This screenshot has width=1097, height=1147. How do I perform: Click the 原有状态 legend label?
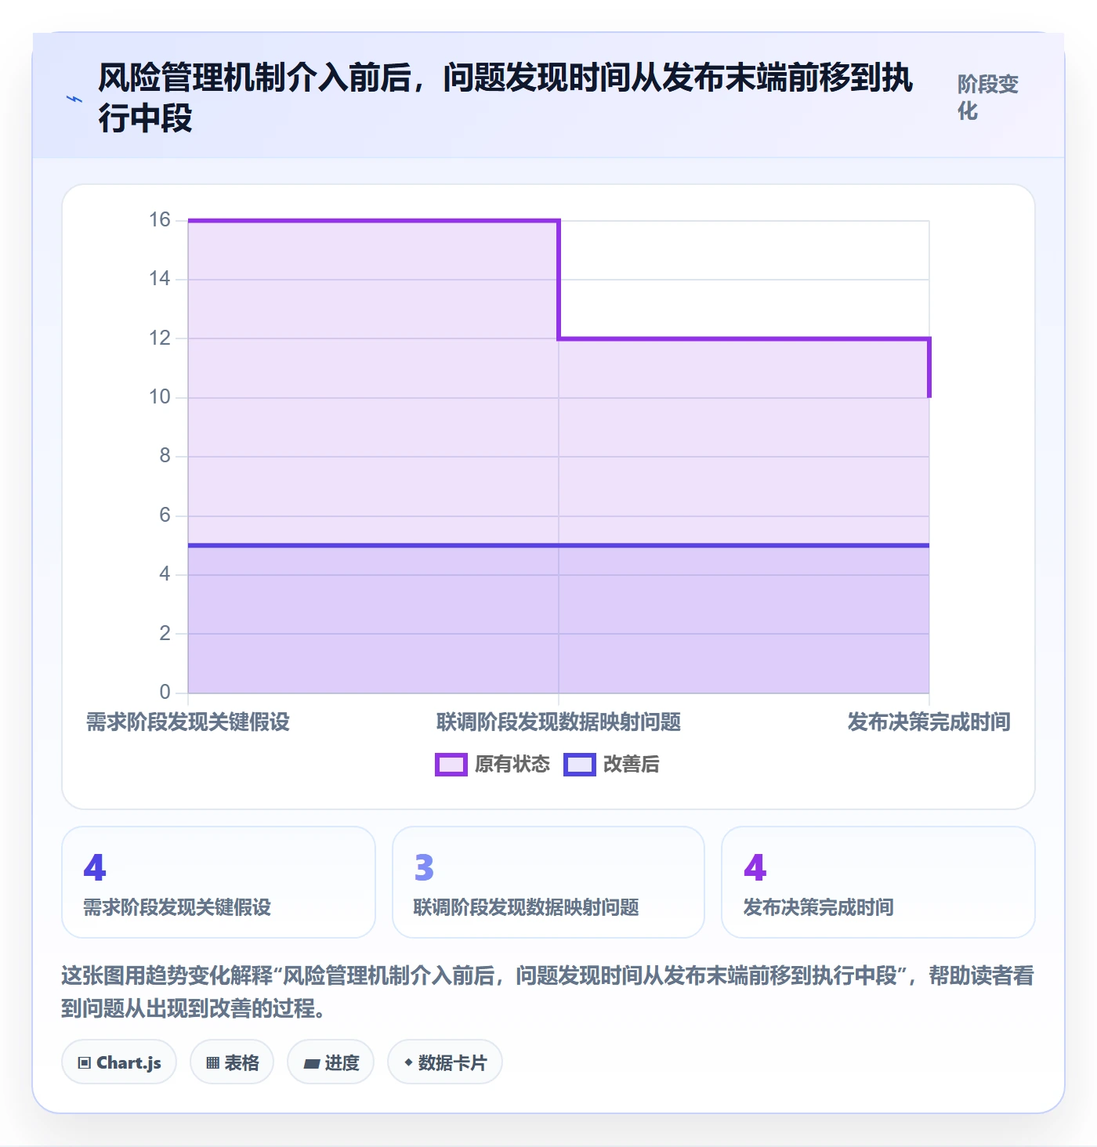pos(512,765)
